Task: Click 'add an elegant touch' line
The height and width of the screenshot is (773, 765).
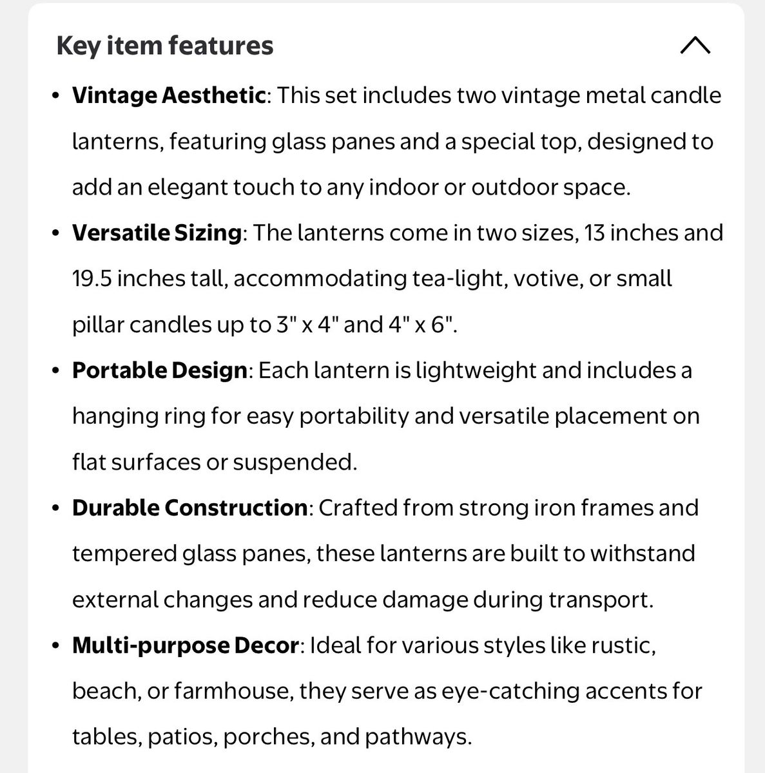Action: (x=351, y=187)
